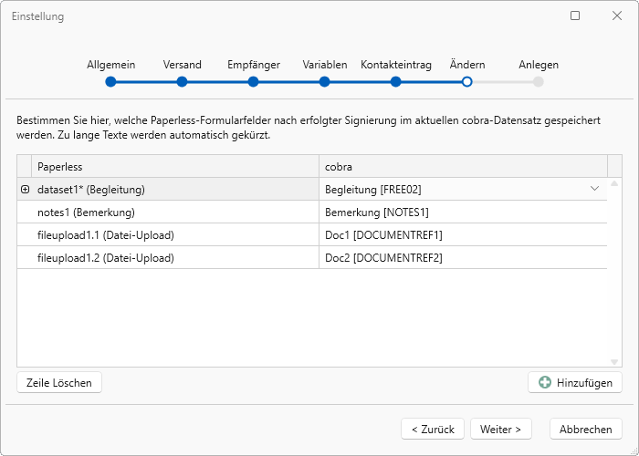Click the Begleitung [FREE02] cell
This screenshot has height=456, width=639.
click(x=463, y=190)
